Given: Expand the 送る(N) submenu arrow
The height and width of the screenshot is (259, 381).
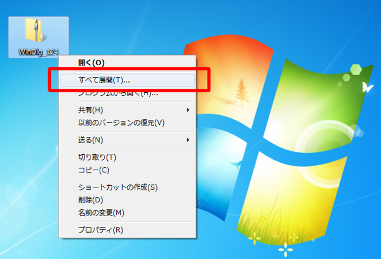Looking at the screenshot, I should click(x=188, y=140).
